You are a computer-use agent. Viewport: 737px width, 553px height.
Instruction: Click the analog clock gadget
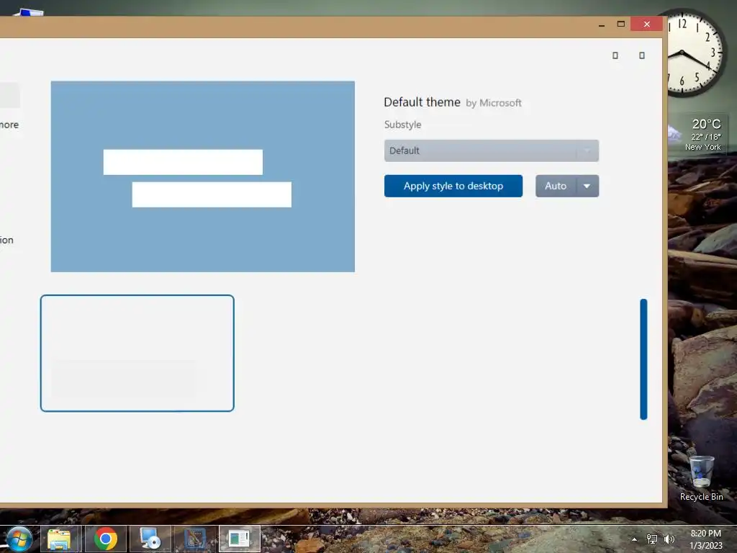tap(696, 53)
